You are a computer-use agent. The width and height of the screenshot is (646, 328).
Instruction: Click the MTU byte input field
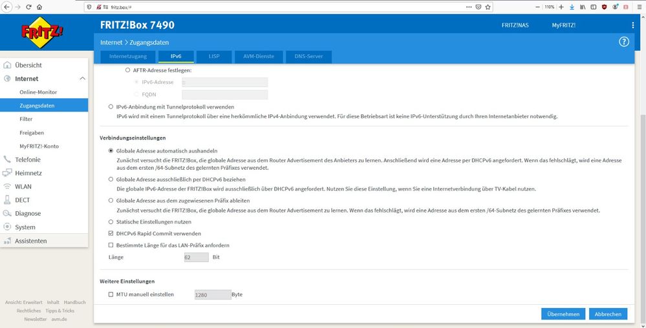[x=213, y=294]
